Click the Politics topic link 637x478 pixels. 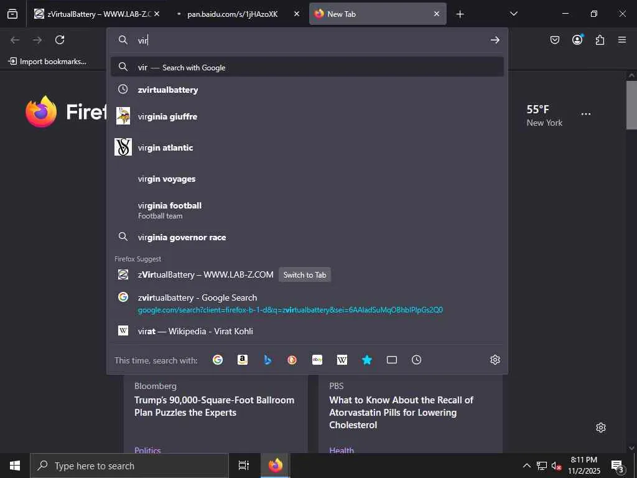(147, 450)
